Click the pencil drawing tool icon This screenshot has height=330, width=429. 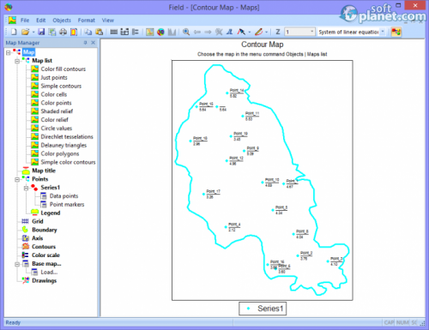[258, 32]
